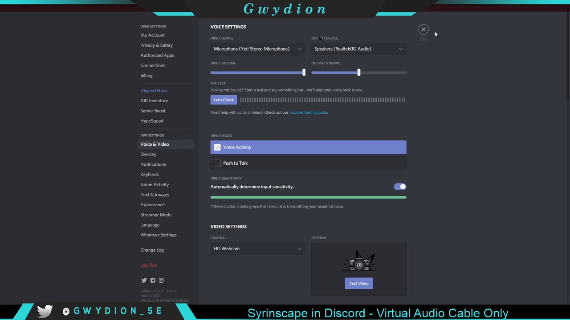Click the Test Video button
The height and width of the screenshot is (320, 570).
pos(359,284)
